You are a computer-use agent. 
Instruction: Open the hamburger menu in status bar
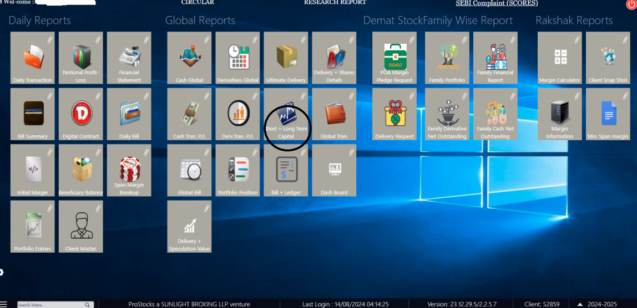[4, 304]
